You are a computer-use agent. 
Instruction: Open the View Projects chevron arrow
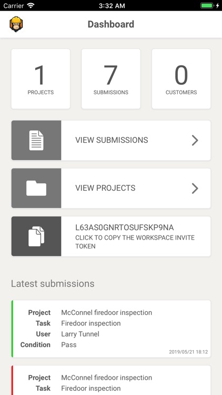coord(195,188)
